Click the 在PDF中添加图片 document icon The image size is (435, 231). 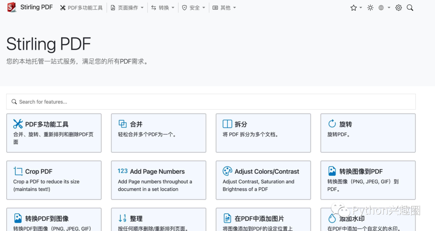227,218
